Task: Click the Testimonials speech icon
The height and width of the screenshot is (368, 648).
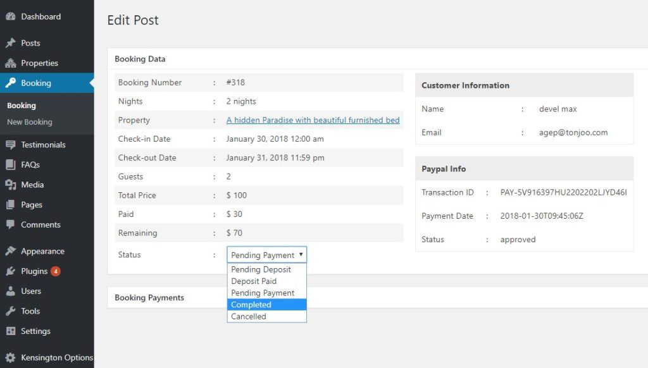Action: coord(11,145)
